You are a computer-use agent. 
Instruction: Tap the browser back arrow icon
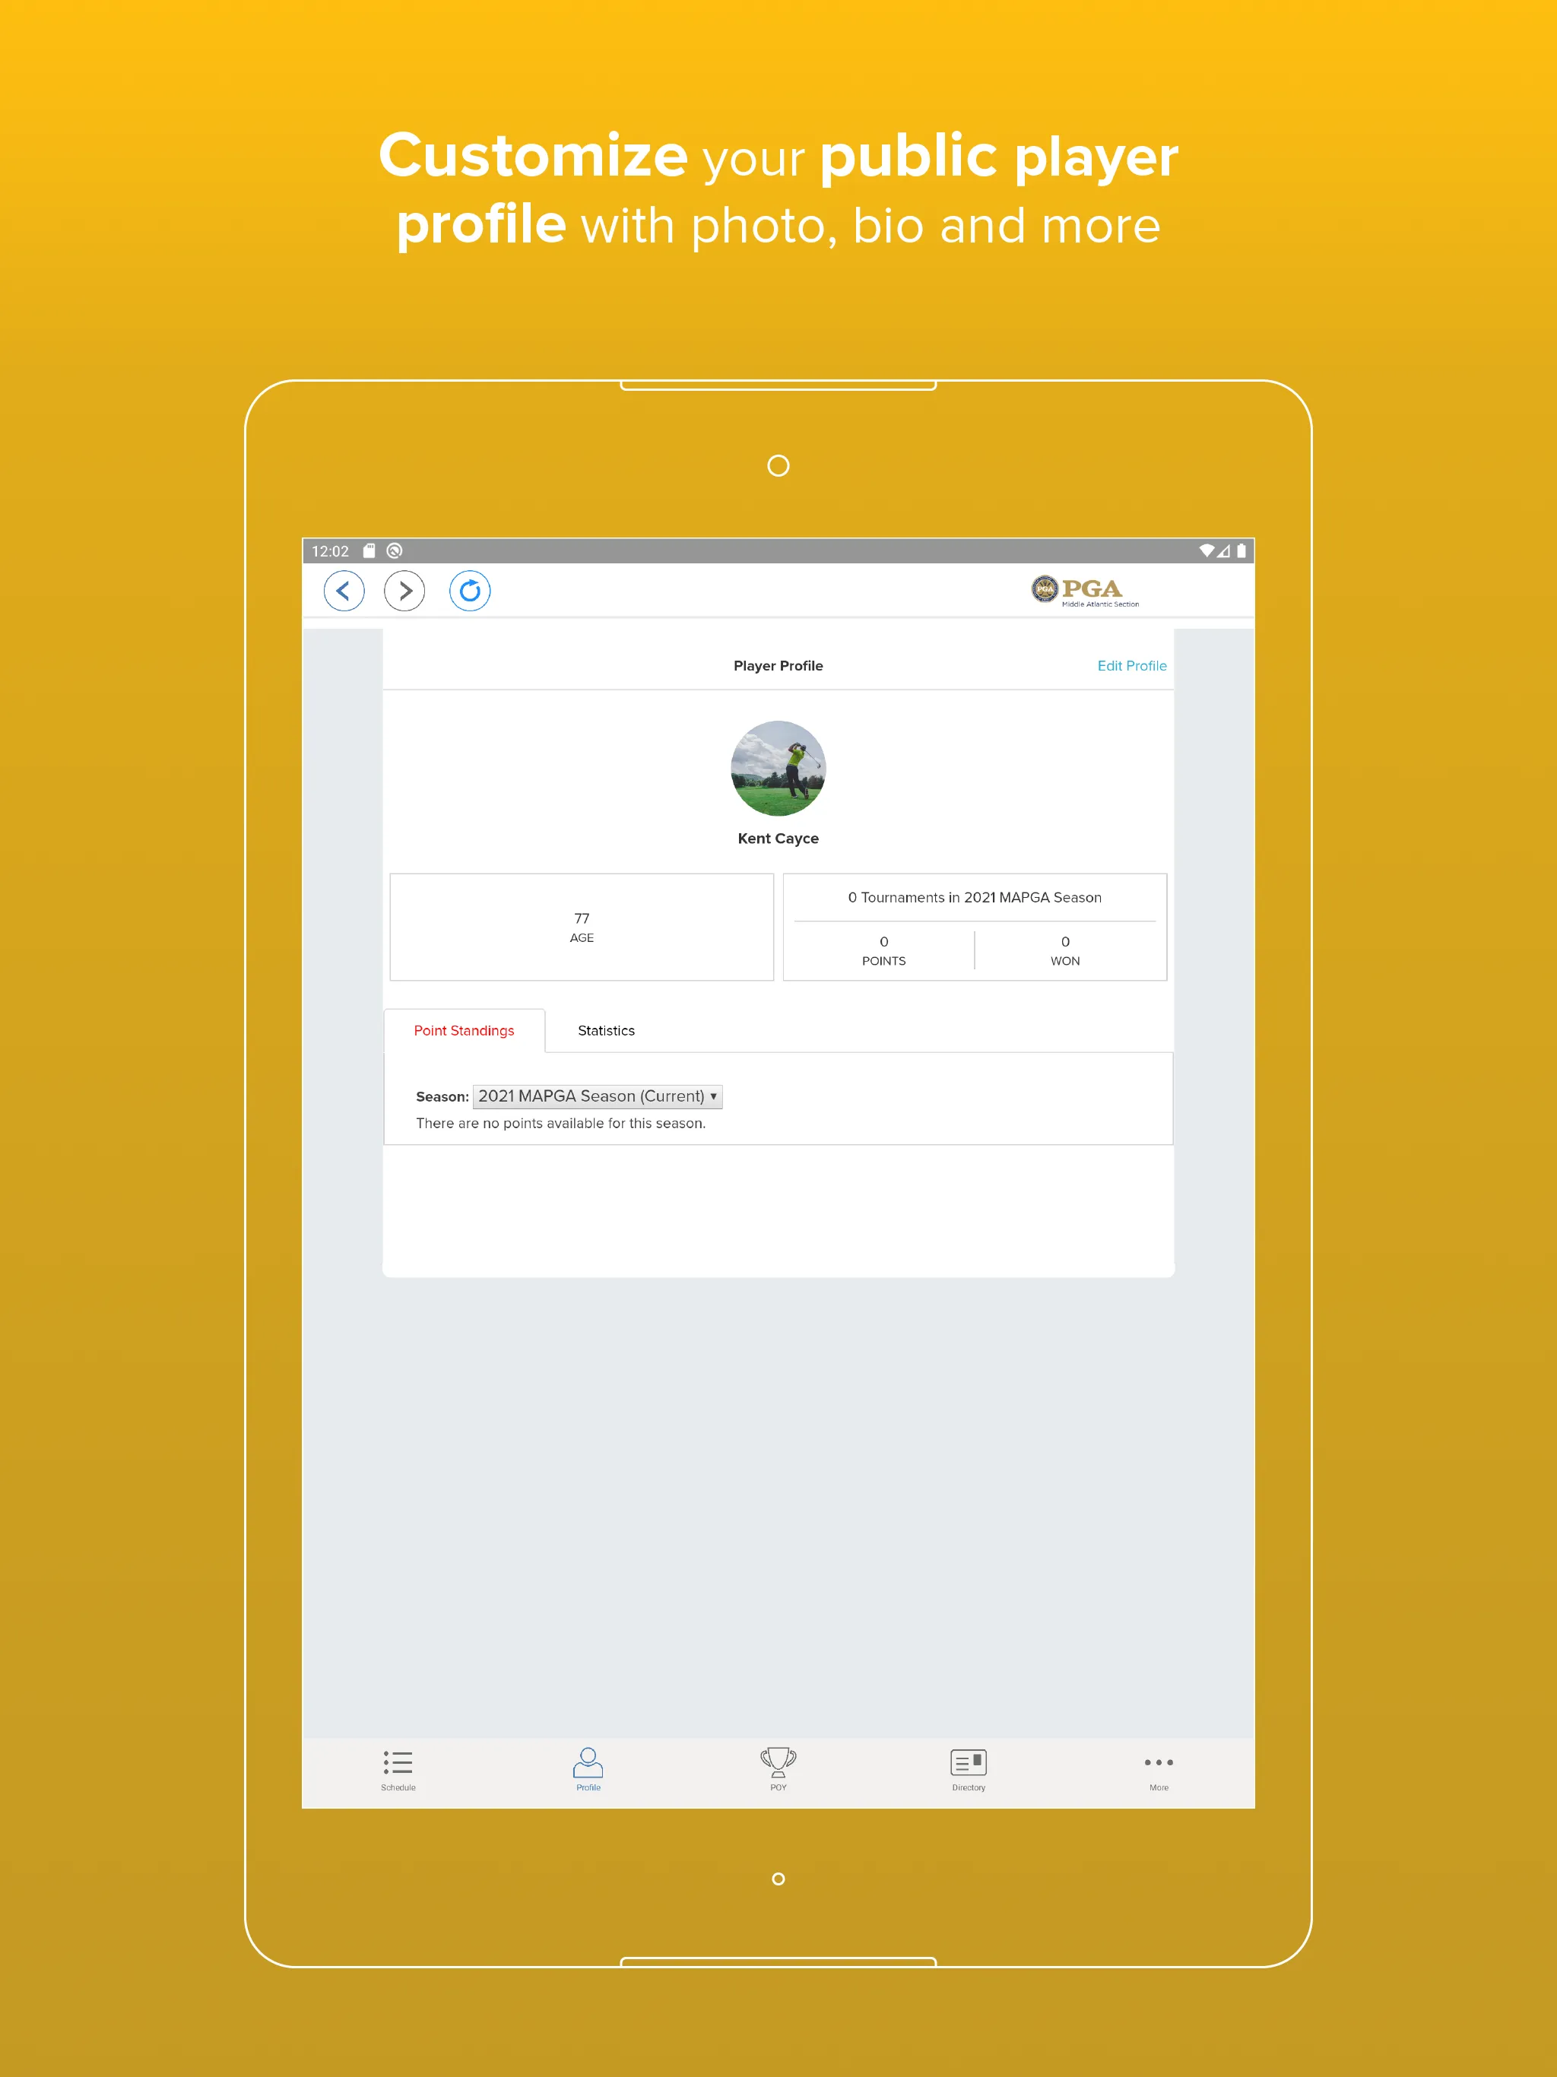coord(345,591)
